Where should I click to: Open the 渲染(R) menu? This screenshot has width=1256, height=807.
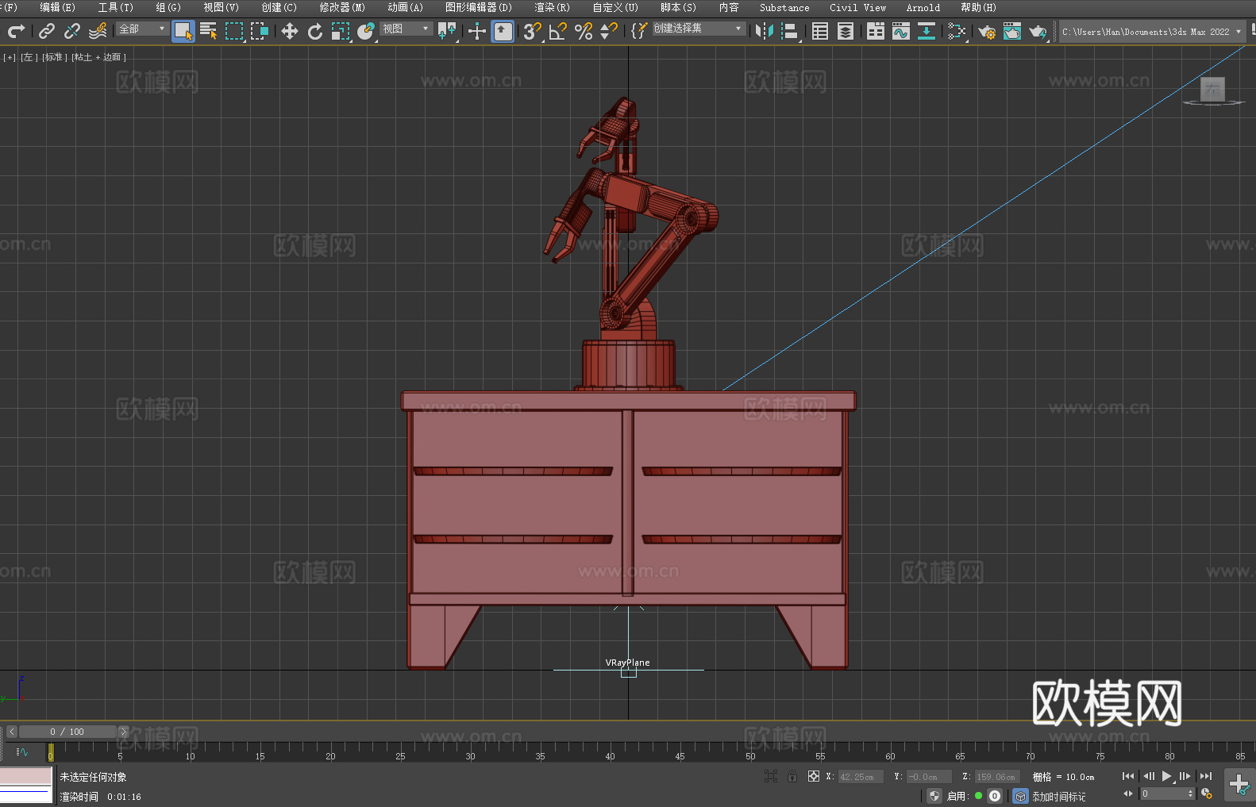click(x=552, y=7)
